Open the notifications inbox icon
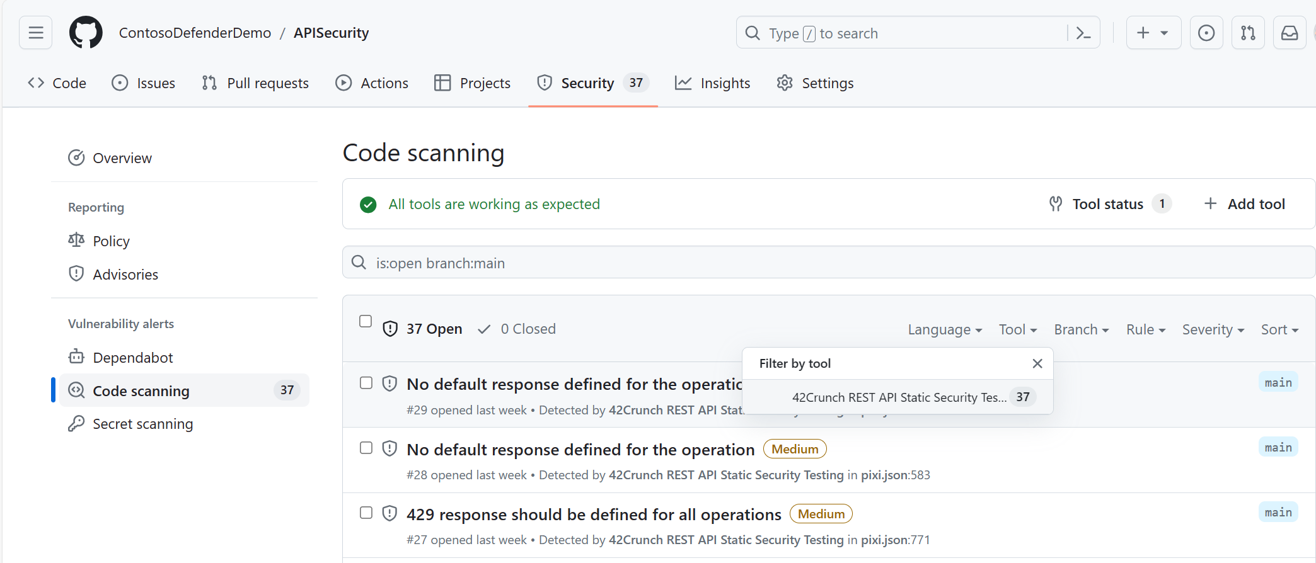Screen dimensions: 1316x563 (1290, 33)
